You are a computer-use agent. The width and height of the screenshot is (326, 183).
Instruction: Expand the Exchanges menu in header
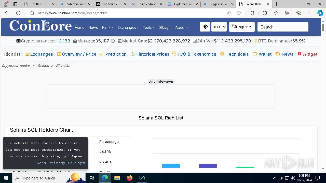tap(128, 27)
